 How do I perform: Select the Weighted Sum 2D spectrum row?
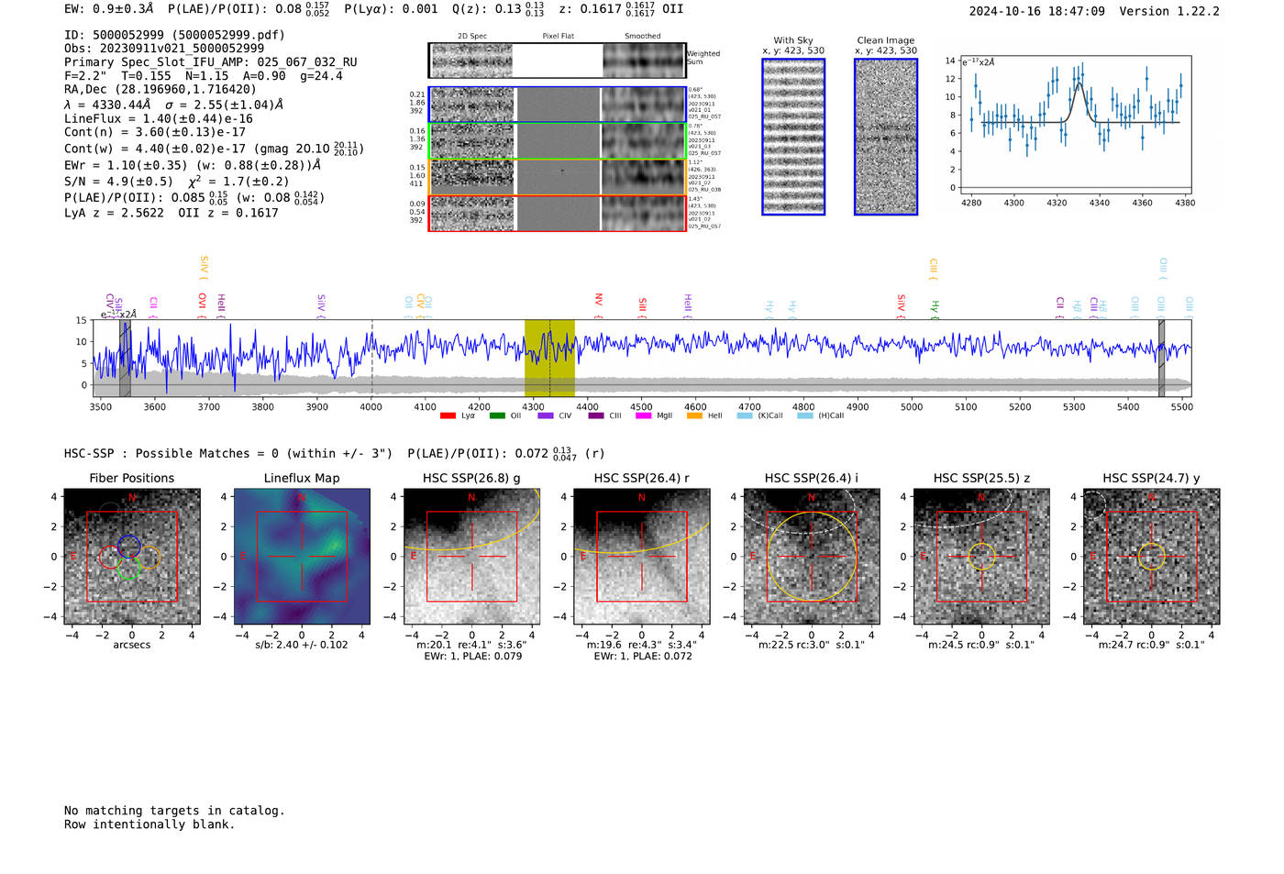tap(558, 61)
